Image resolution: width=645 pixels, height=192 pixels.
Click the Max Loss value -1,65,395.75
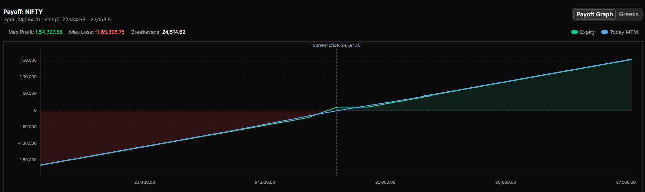[x=110, y=32]
